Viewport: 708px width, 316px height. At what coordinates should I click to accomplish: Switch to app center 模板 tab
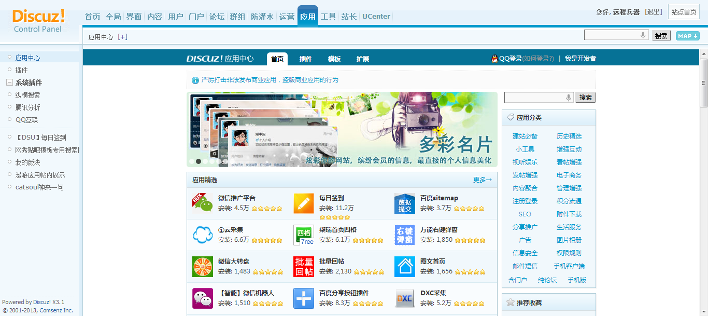334,59
